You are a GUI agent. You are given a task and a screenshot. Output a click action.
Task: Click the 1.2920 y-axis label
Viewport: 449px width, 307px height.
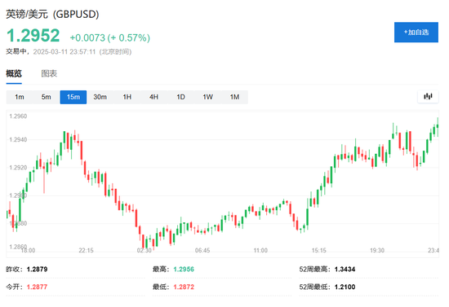(x=18, y=168)
